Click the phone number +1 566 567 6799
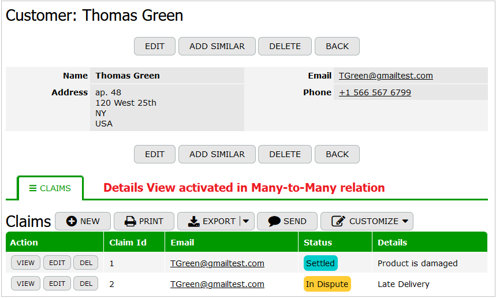 click(x=375, y=92)
